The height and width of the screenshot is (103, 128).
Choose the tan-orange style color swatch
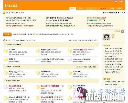coord(107,13)
